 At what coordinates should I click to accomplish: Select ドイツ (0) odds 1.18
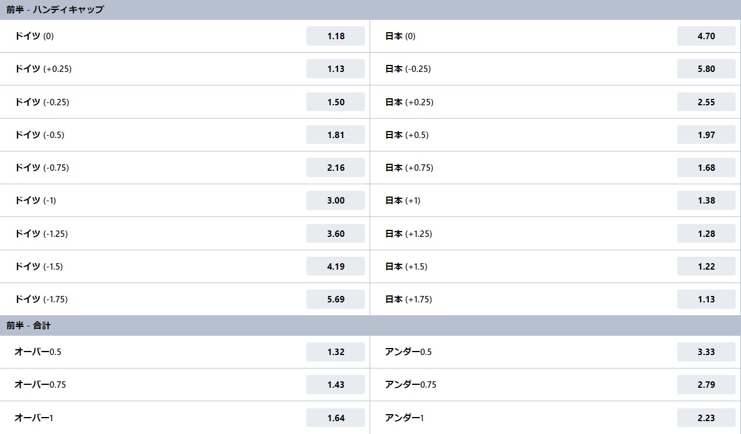pos(336,36)
